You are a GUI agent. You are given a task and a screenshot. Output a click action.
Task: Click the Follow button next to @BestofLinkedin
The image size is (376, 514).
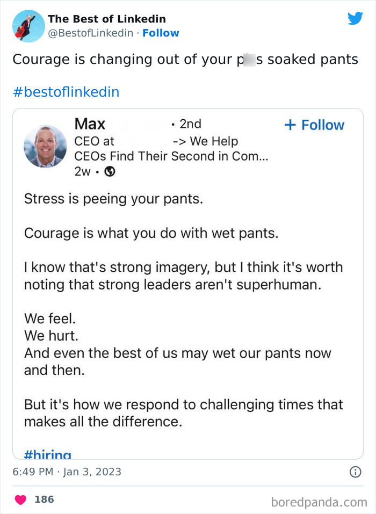pos(161,33)
